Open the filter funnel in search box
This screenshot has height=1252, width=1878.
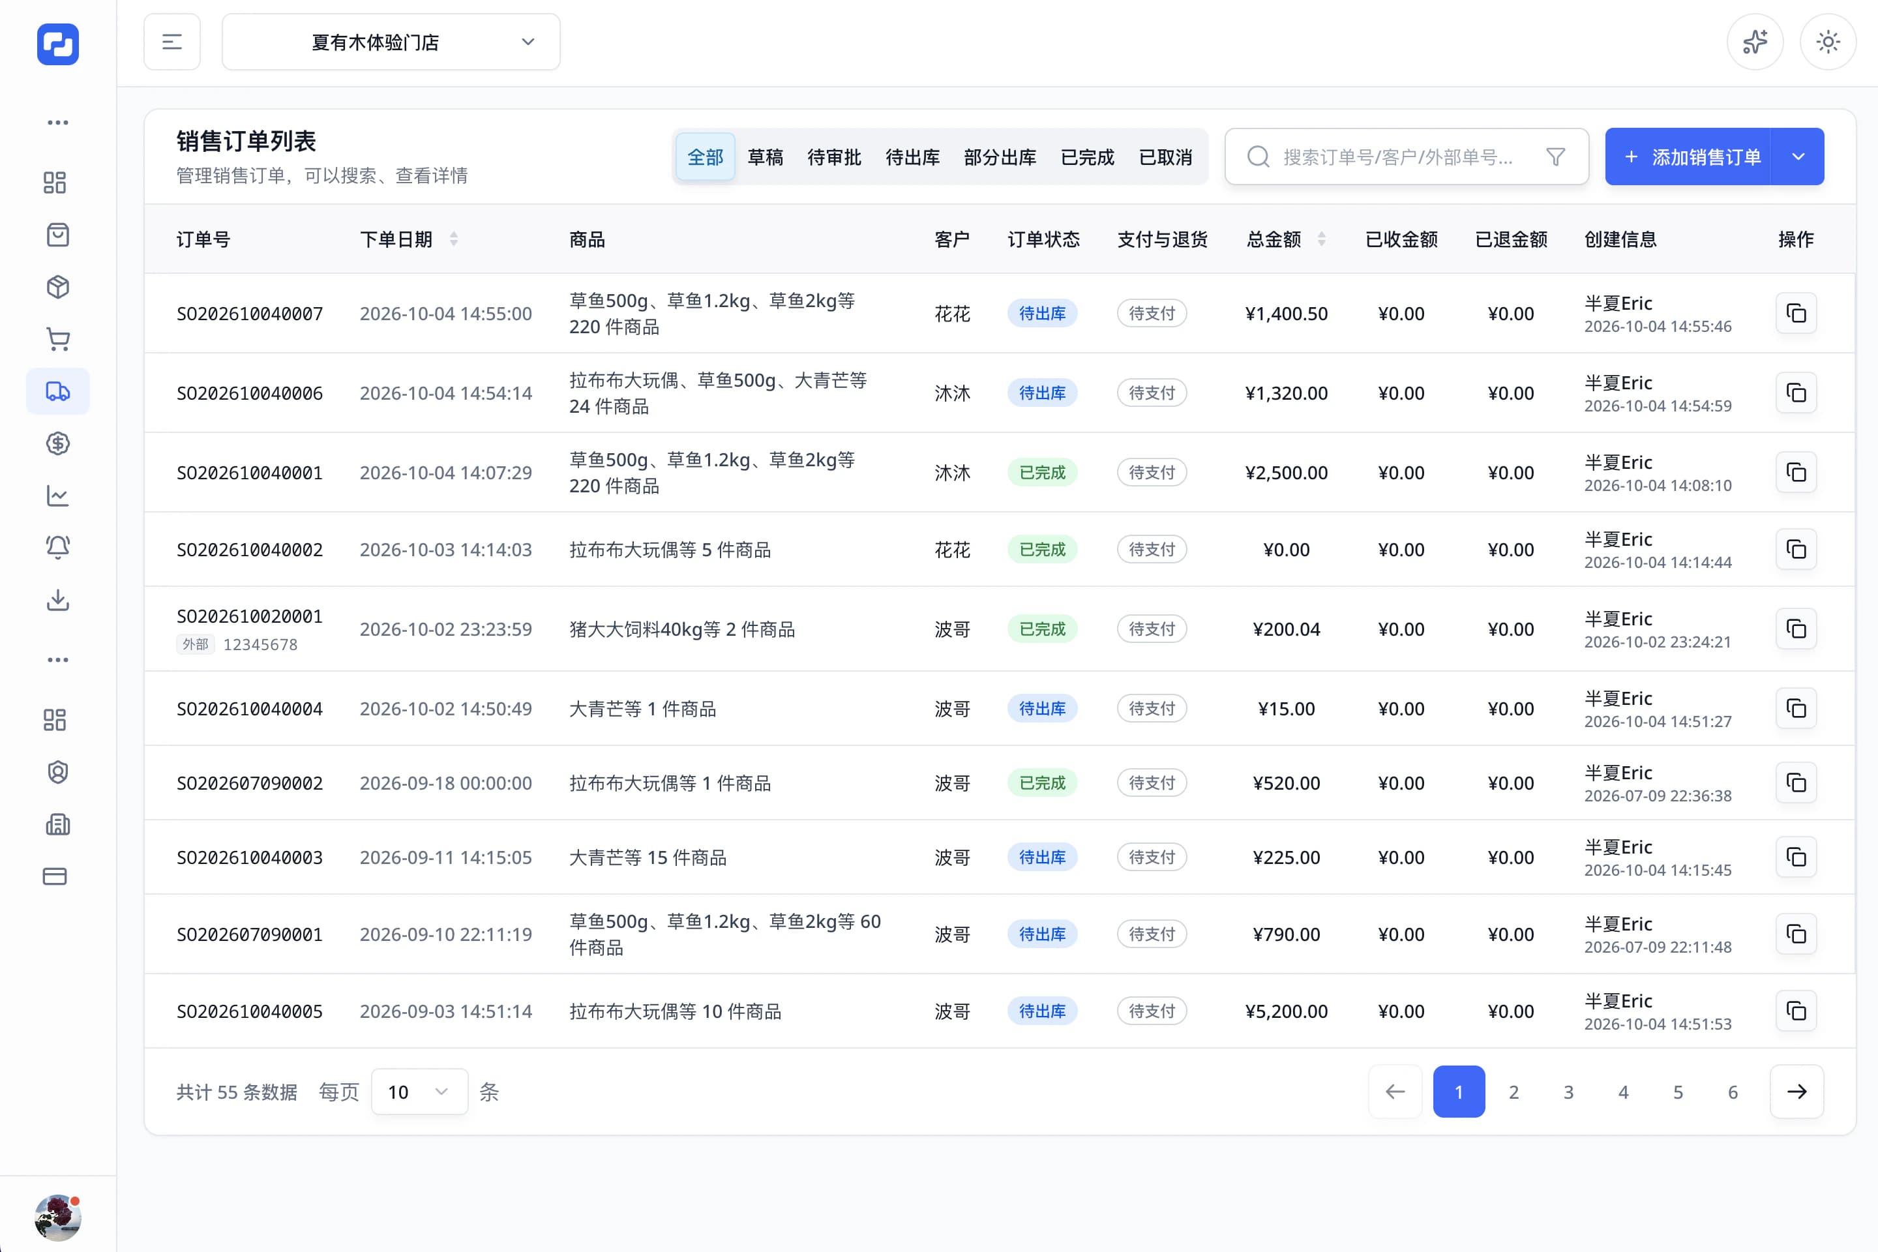[x=1555, y=156]
